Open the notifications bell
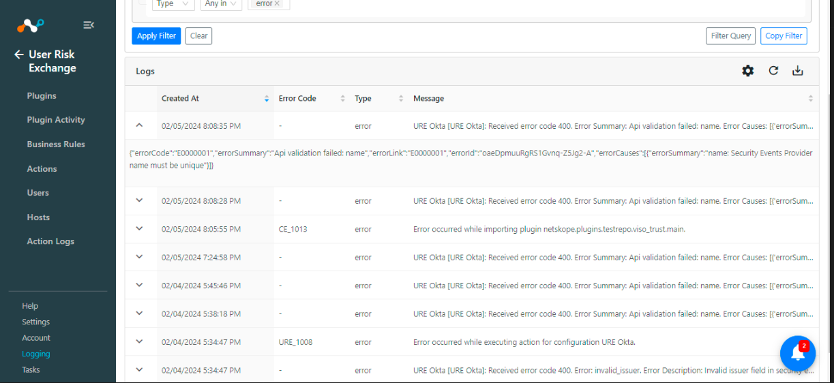 (x=797, y=353)
